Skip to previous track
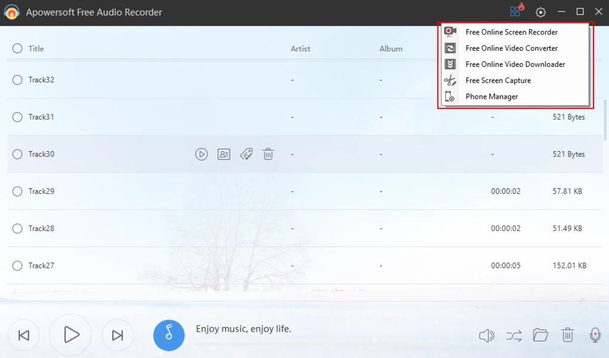 click(x=24, y=335)
